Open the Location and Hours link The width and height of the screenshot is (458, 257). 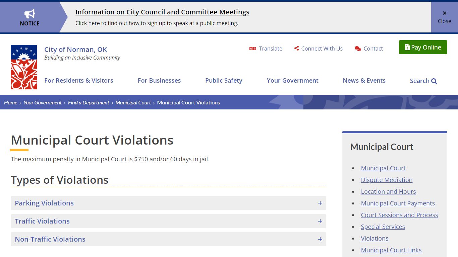pyautogui.click(x=388, y=192)
